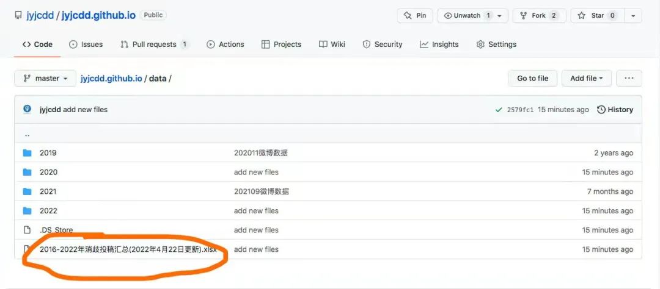Click the jyjcdd commit author avatar

pyautogui.click(x=28, y=109)
